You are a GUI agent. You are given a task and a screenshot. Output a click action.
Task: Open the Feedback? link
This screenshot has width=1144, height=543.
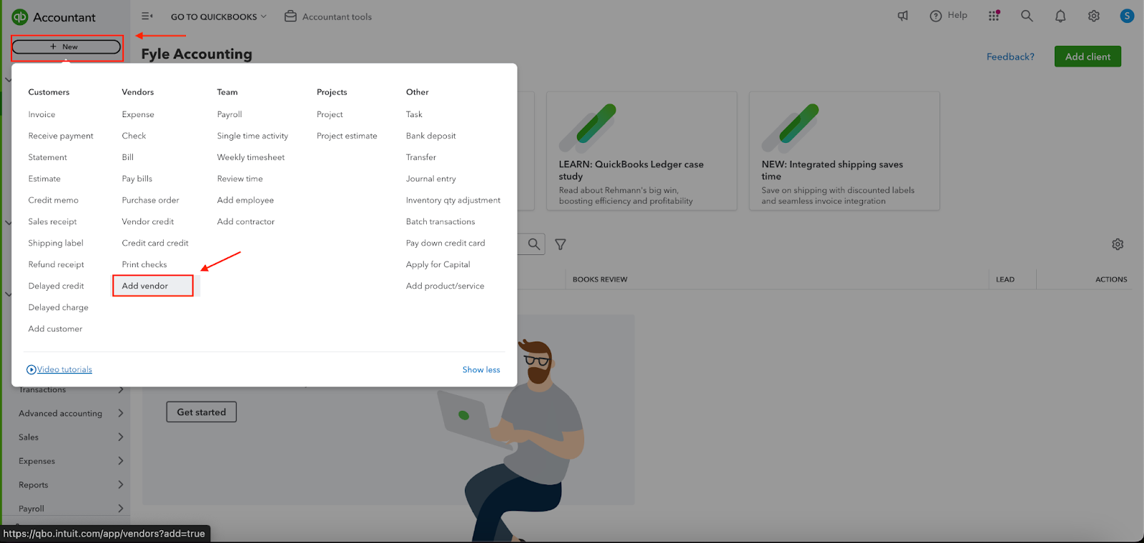point(1010,56)
